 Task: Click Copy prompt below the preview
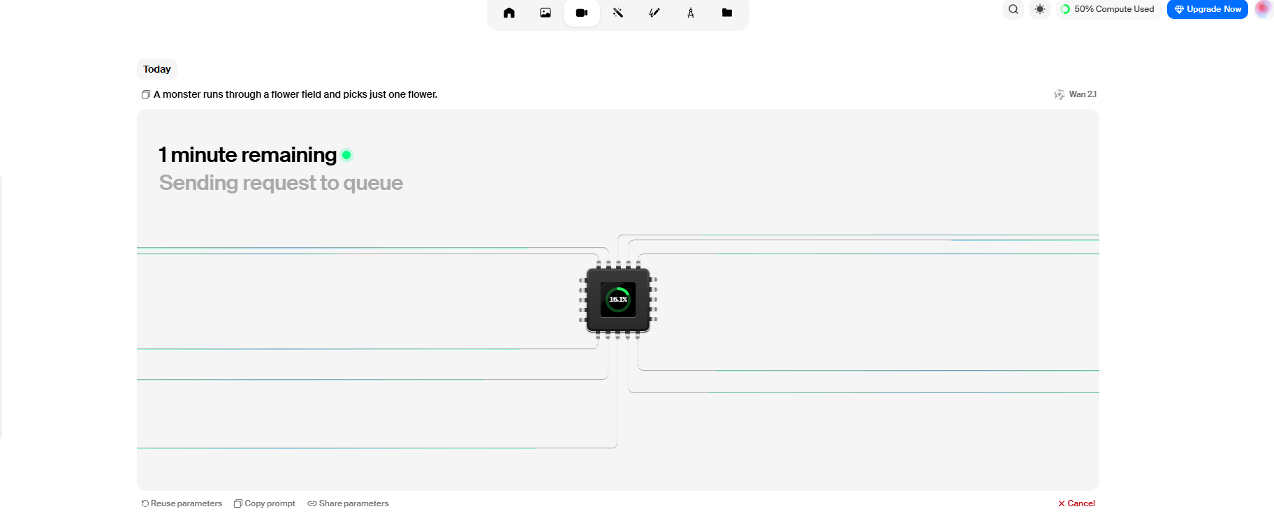pyautogui.click(x=265, y=503)
